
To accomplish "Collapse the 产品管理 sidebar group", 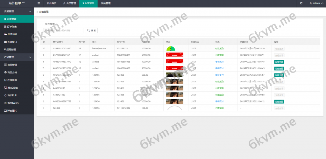I will (x=17, y=57).
